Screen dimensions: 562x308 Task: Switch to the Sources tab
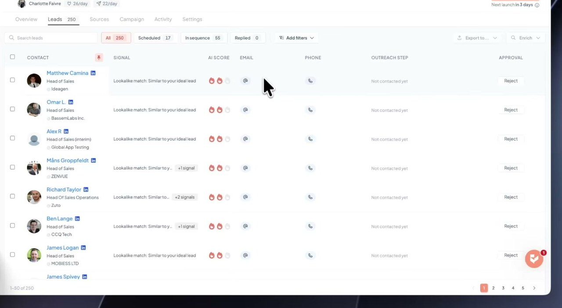click(x=99, y=19)
